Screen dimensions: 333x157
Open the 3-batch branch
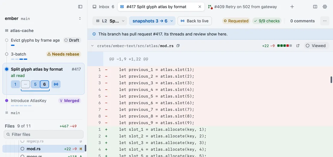tap(18, 54)
